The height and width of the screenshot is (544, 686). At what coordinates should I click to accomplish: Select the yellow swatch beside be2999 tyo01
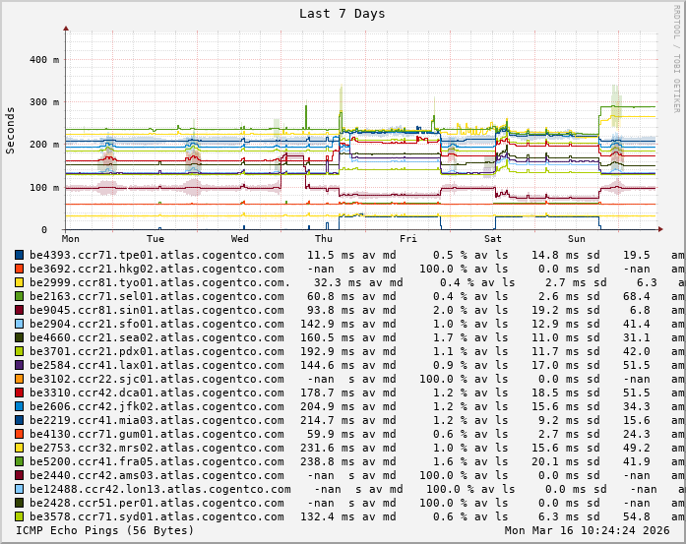coord(20,282)
